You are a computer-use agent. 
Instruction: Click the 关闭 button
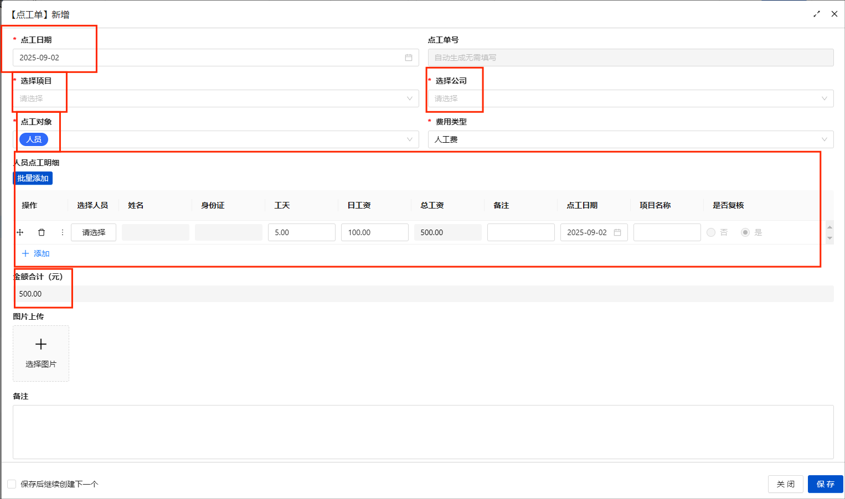786,484
